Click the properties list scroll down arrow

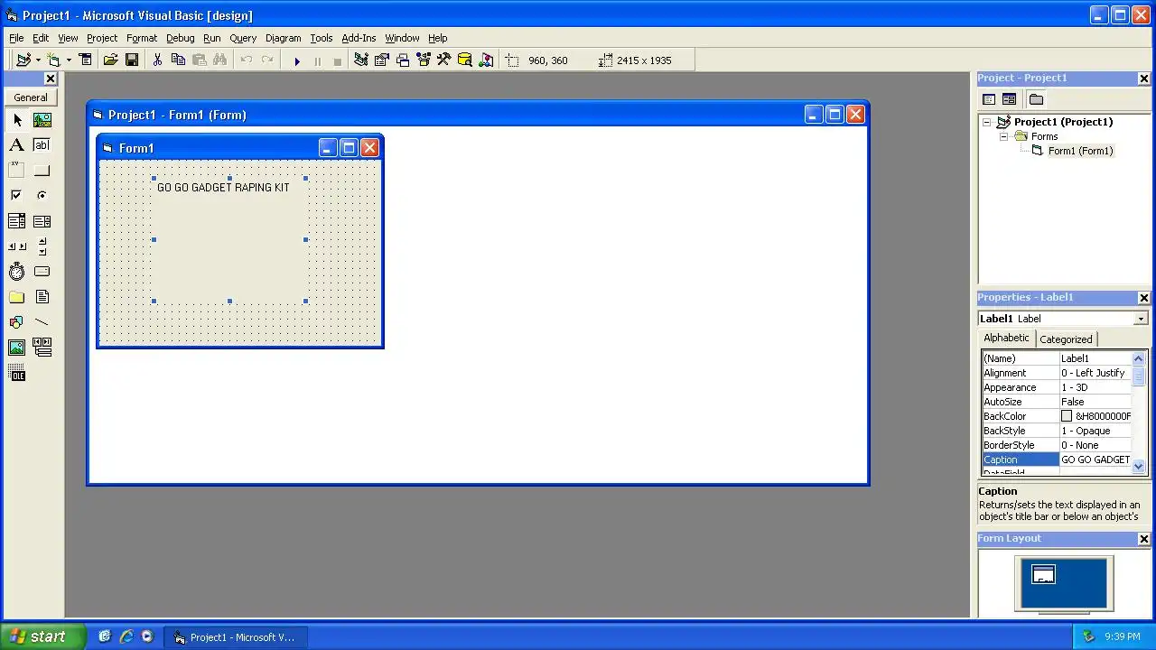tap(1139, 466)
